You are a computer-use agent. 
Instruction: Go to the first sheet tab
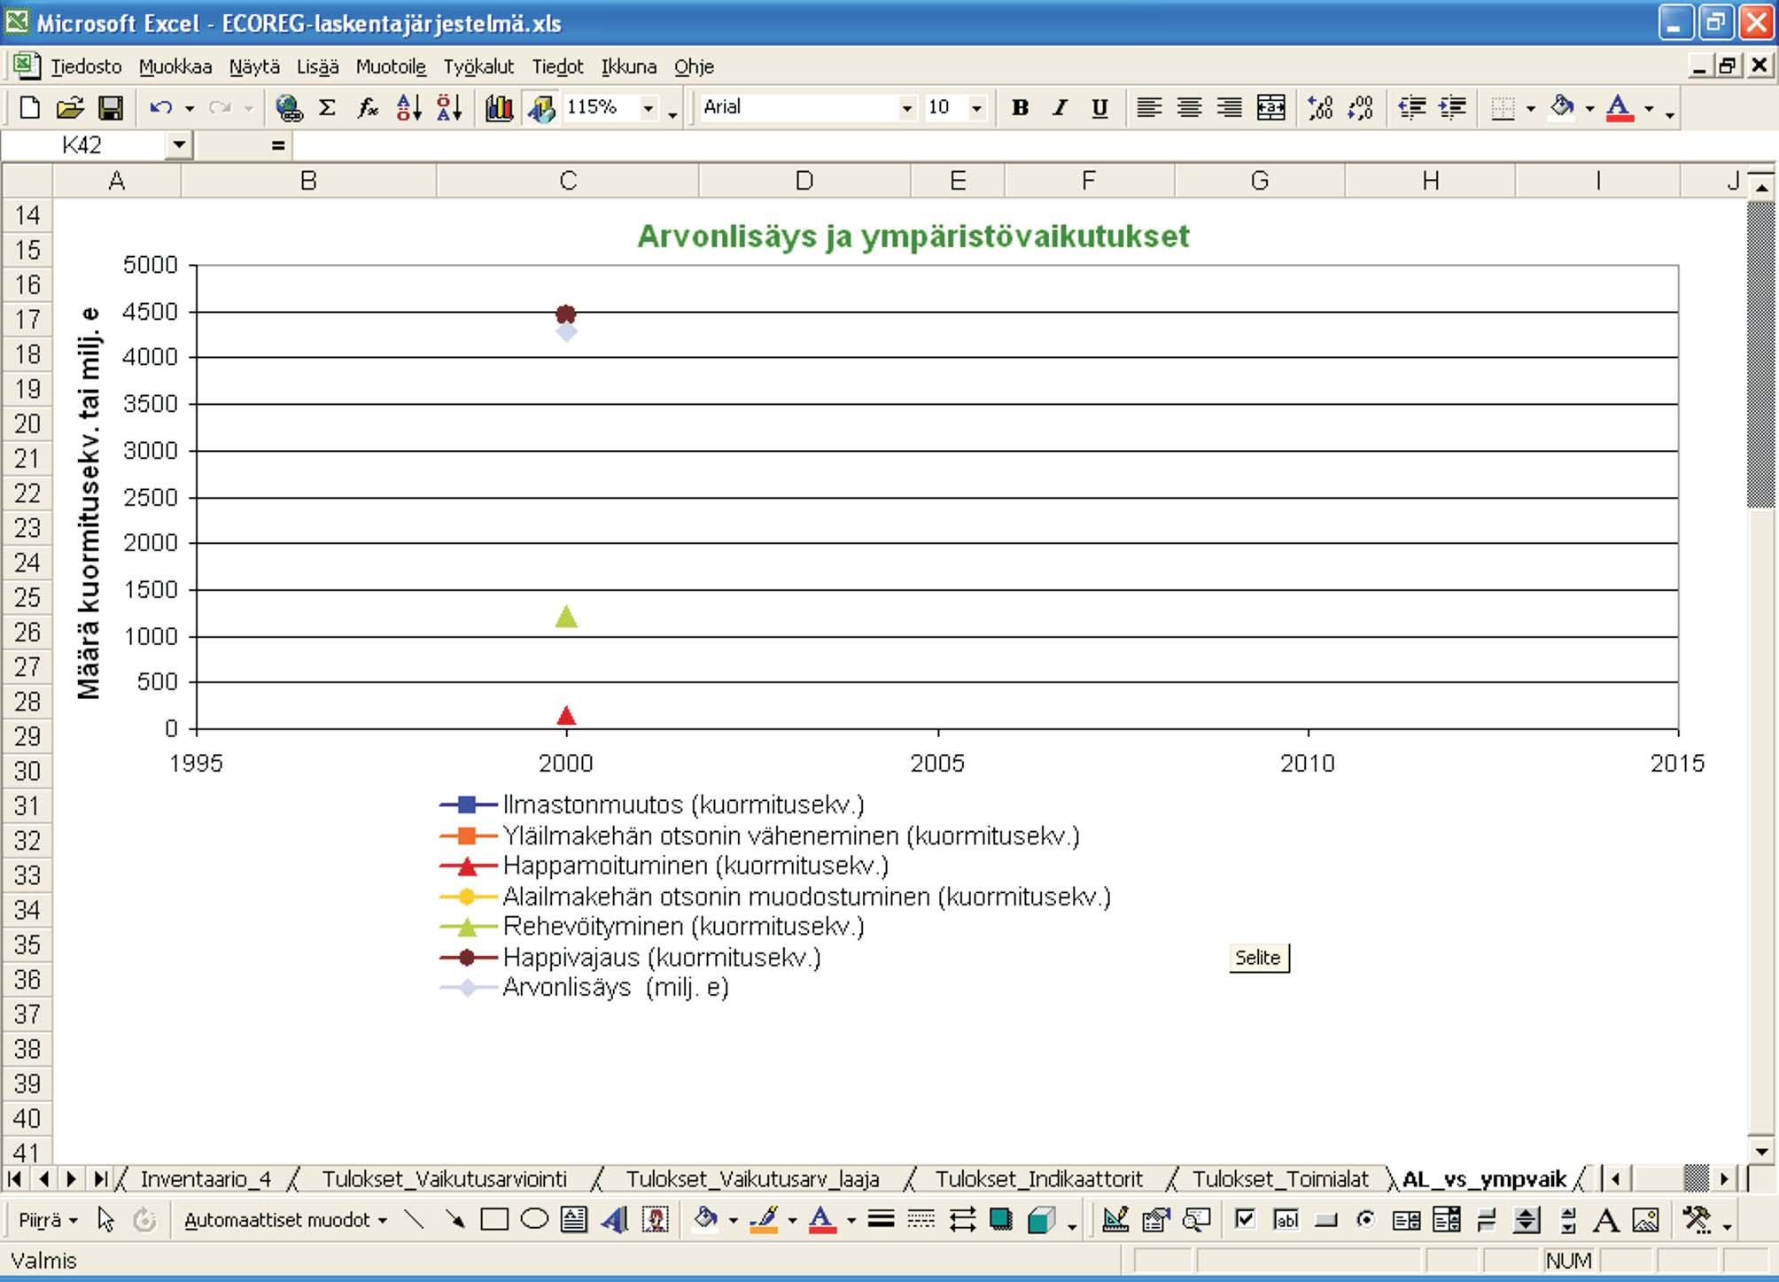15,1179
